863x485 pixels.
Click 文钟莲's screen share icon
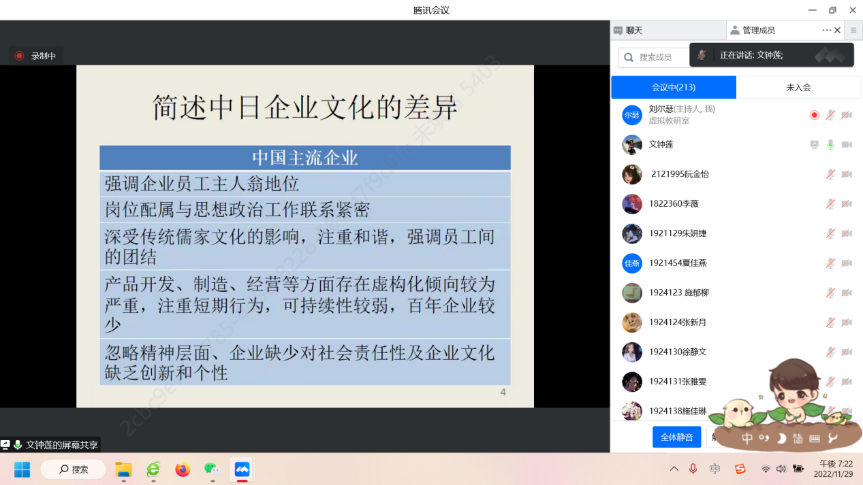point(814,144)
